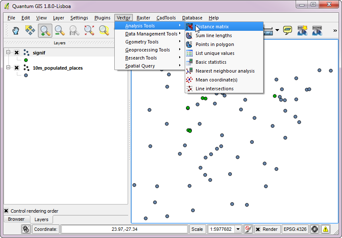Expand Spatial Query submenu
The height and width of the screenshot is (238, 342).
pos(150,66)
